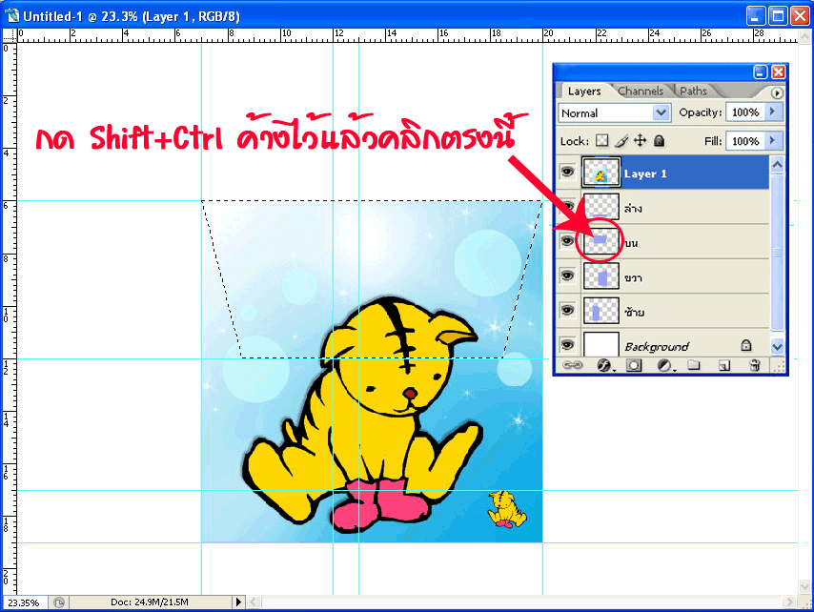Hide the ขวา layer

click(567, 275)
